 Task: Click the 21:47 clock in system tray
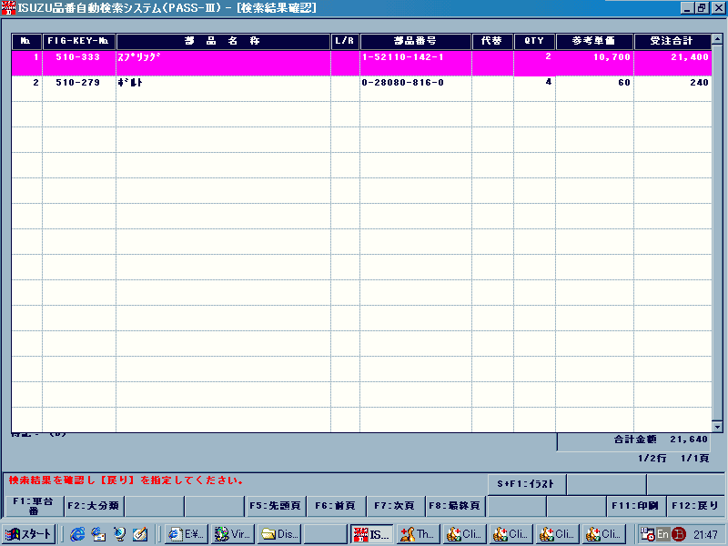pyautogui.click(x=706, y=534)
